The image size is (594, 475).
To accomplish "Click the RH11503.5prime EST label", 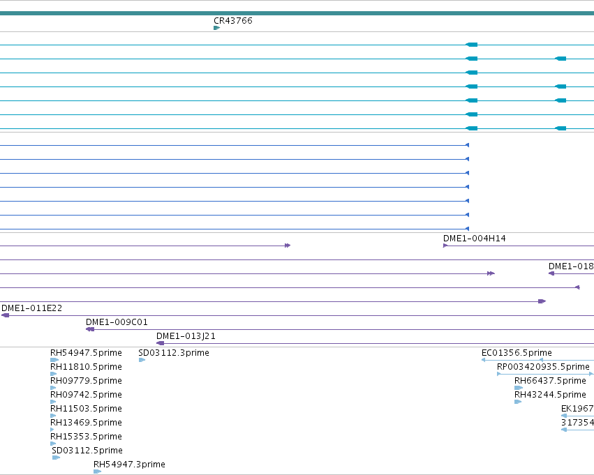I will coord(86,409).
